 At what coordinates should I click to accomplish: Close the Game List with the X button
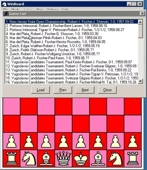[x=142, y=14]
